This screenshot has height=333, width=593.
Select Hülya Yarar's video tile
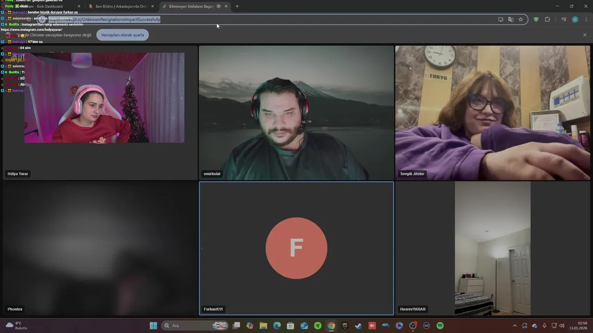click(100, 112)
